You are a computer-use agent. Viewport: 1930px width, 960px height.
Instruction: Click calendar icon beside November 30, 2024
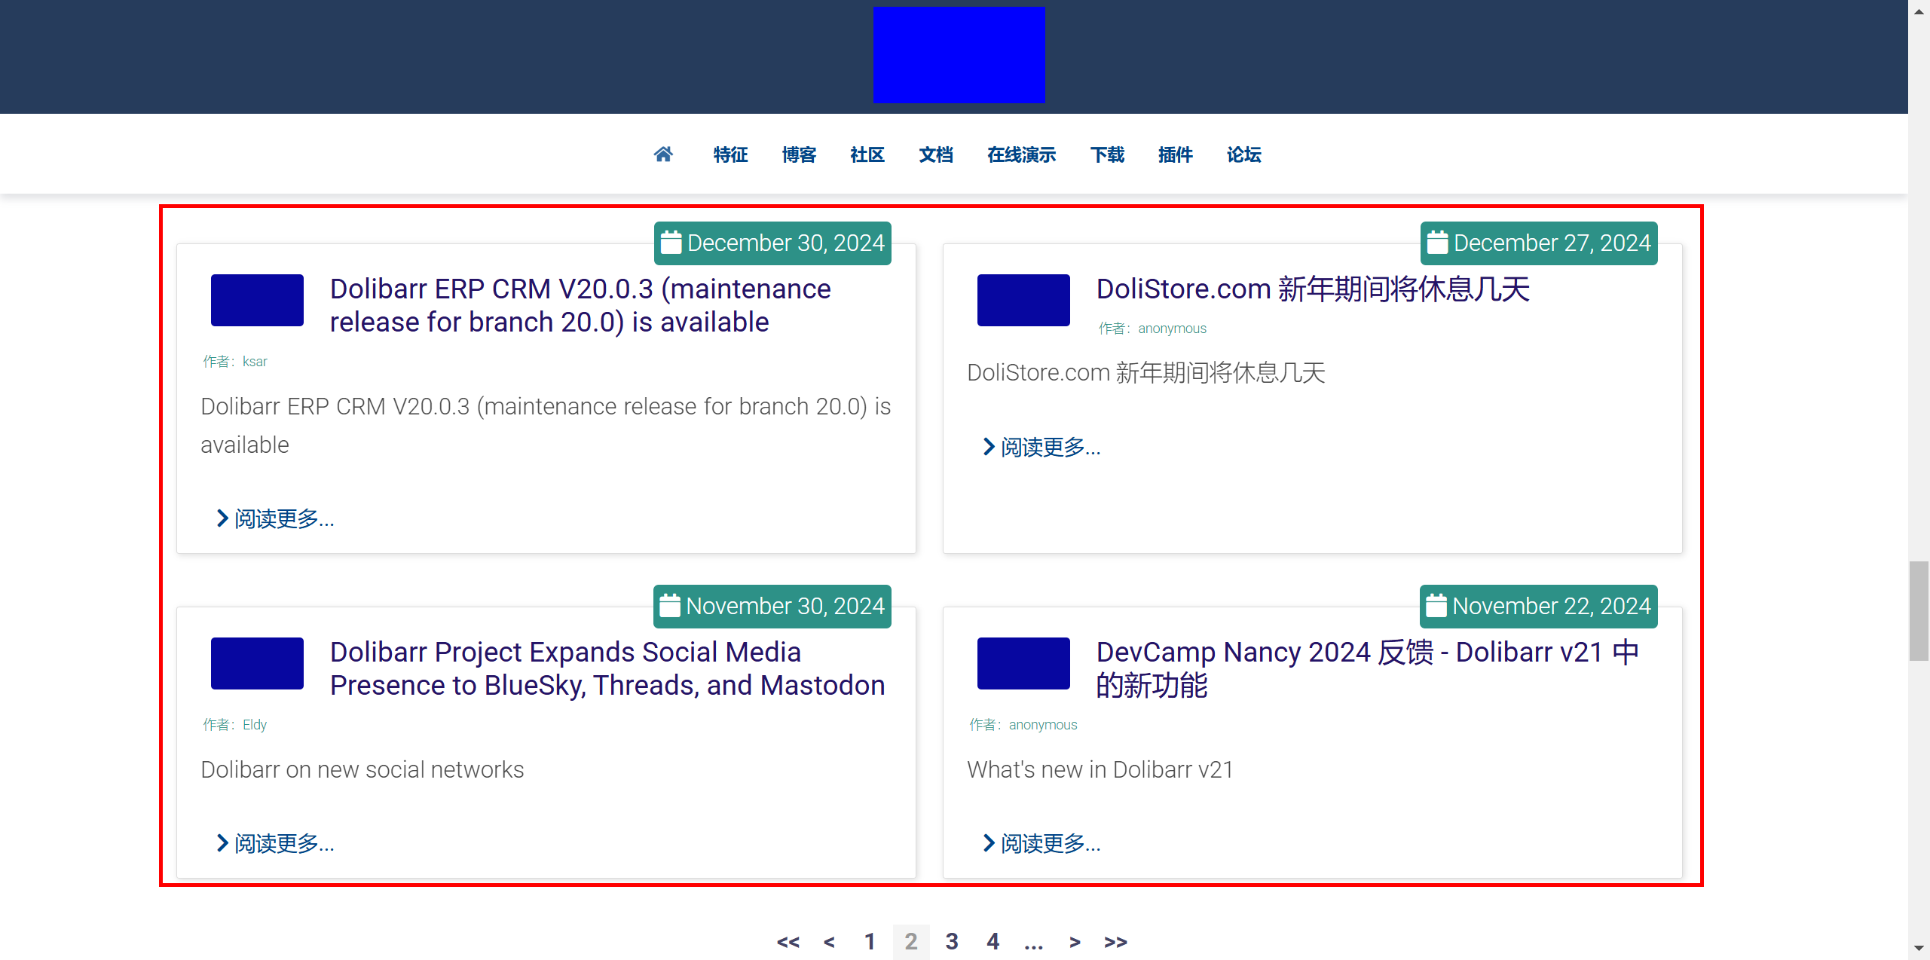(670, 606)
